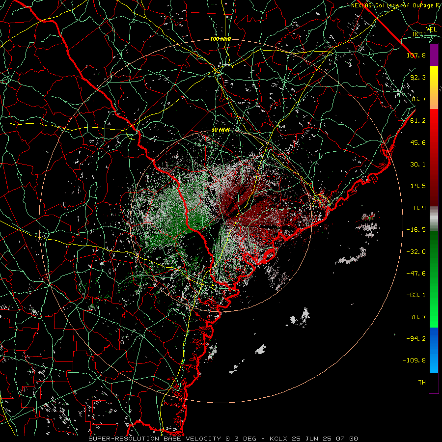
Task: Click the yellow color bar segment
Action: coord(434,87)
